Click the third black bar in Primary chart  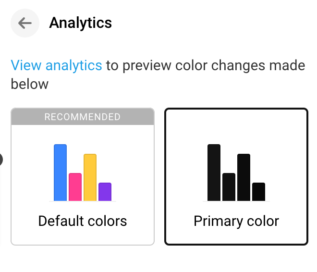point(244,177)
